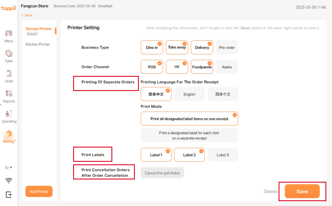Go back using the Back chevron
The image size is (332, 206).
(x=23, y=15)
